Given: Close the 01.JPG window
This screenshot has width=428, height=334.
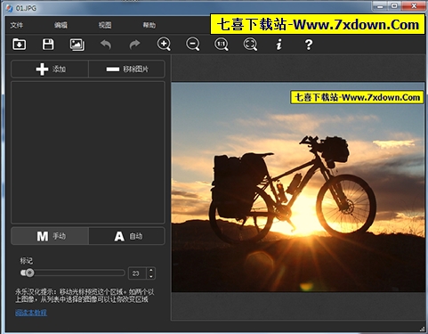Looking at the screenshot, I should coord(414,5).
